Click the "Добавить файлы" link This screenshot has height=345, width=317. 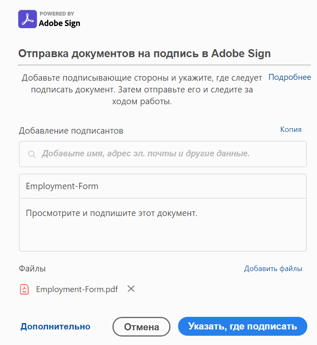coord(273,269)
